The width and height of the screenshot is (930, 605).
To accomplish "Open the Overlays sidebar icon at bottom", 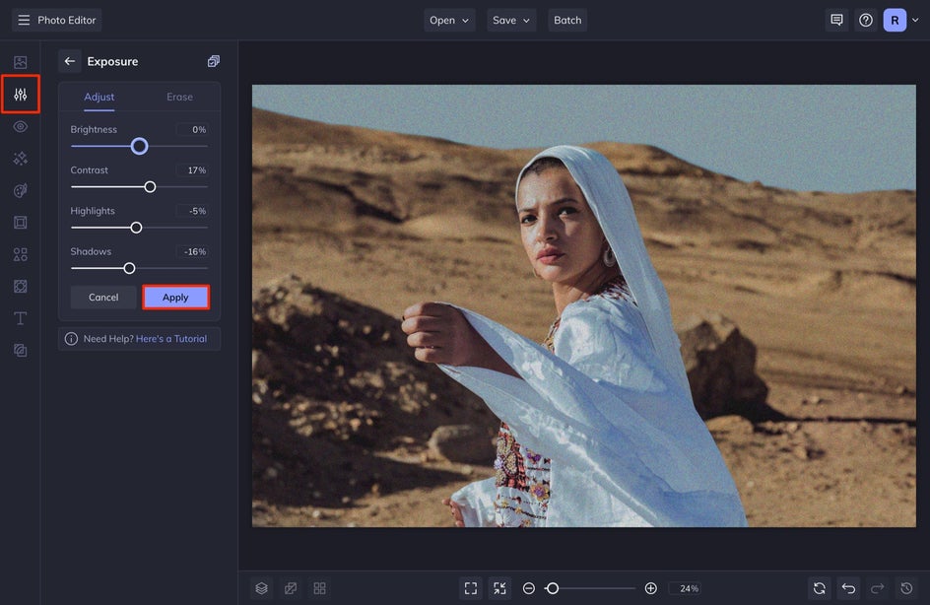I will pos(20,351).
